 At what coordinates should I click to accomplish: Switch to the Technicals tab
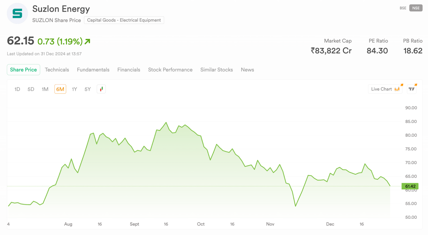(57, 70)
